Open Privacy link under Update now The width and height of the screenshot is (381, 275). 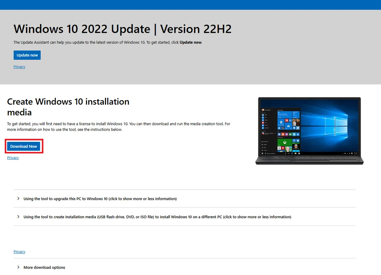(19, 67)
